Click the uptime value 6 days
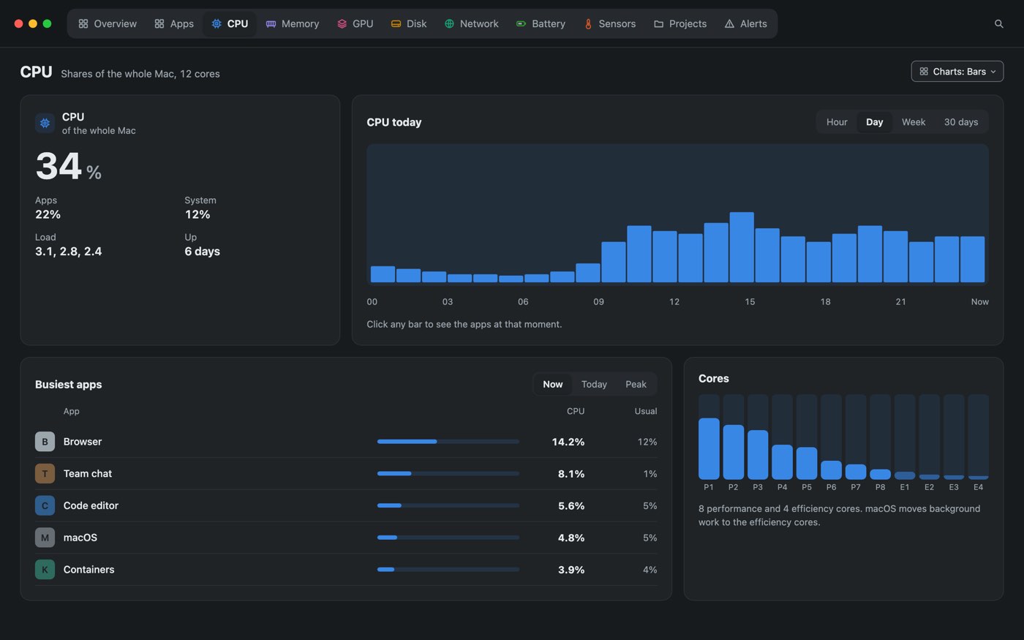 tap(202, 251)
